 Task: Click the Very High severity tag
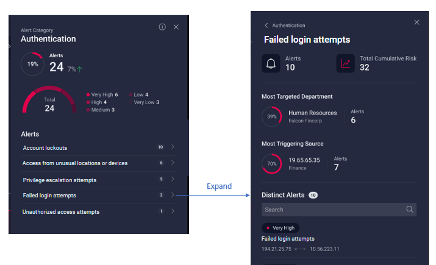[x=281, y=228]
